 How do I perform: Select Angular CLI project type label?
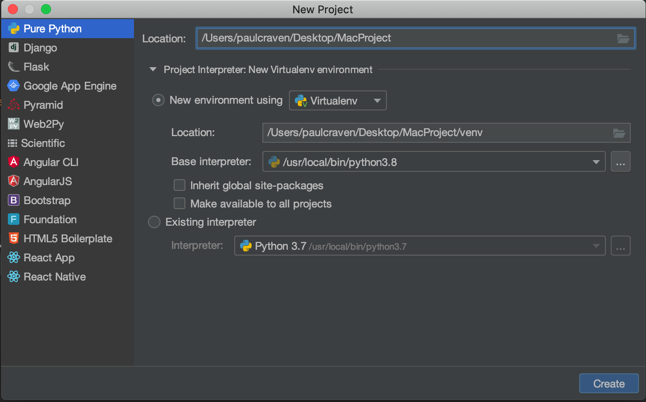click(51, 162)
